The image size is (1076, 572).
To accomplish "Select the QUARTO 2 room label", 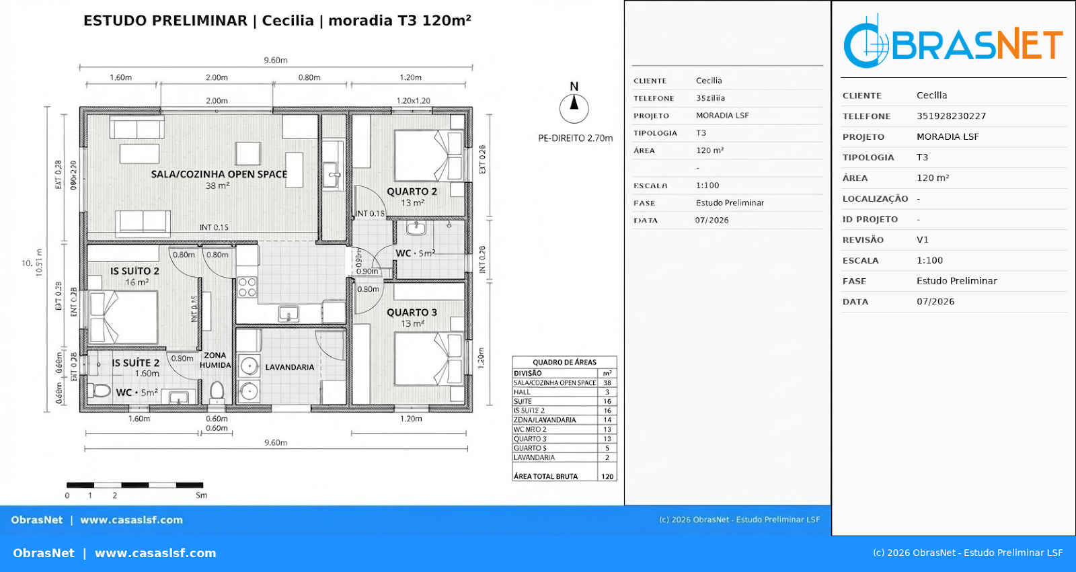I will [x=412, y=192].
